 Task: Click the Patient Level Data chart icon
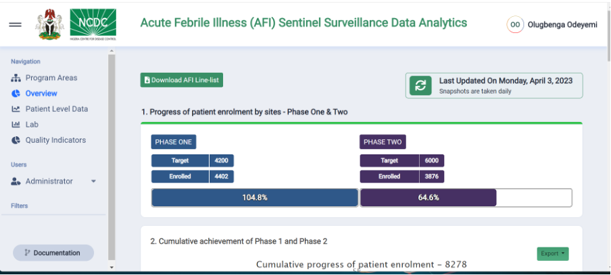16,109
